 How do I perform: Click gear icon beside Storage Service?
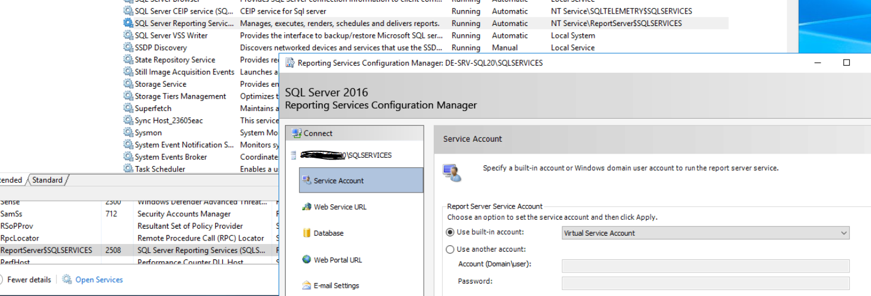pyautogui.click(x=128, y=84)
